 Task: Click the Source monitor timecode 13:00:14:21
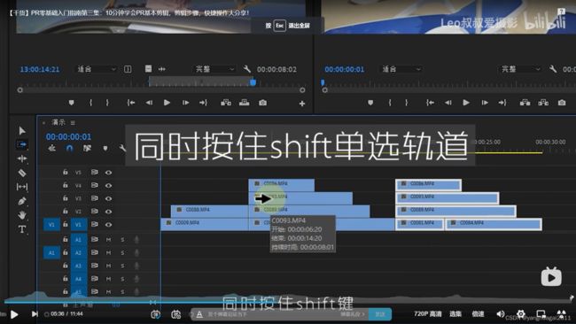(40, 69)
